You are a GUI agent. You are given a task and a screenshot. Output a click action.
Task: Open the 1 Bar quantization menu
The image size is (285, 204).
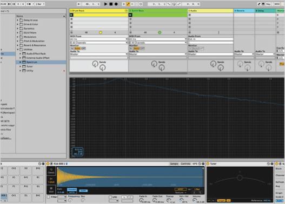40,4
